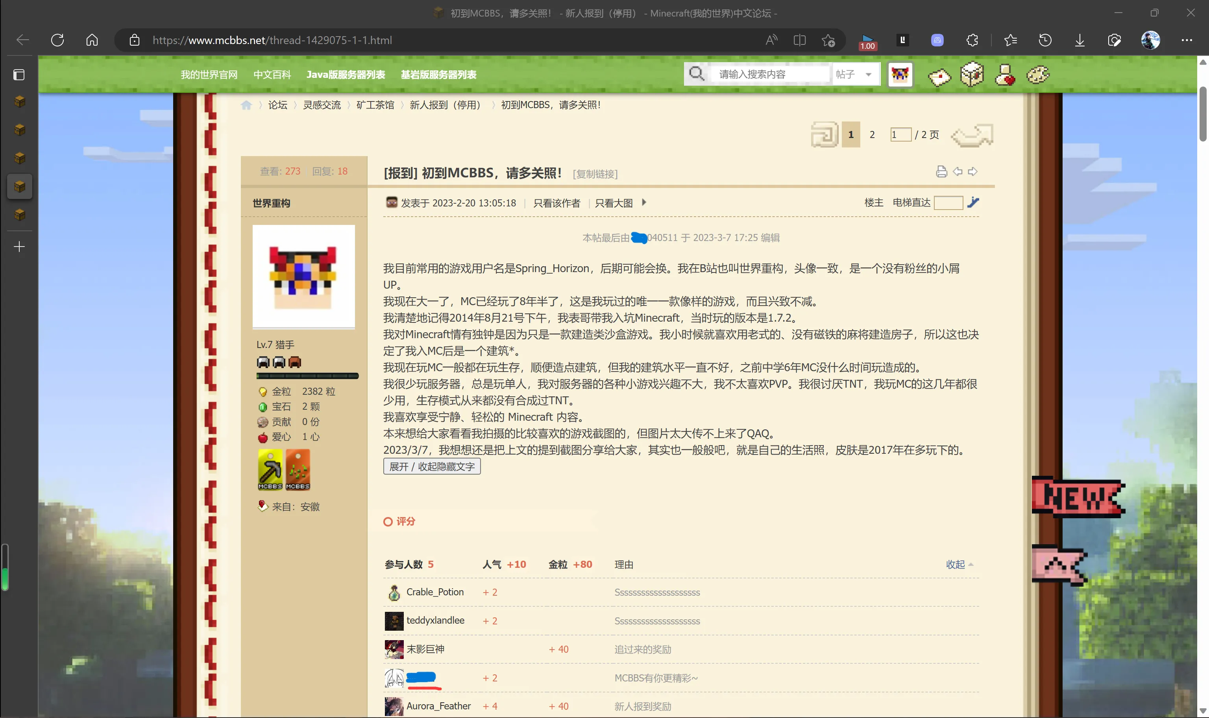Screen dimensions: 1209x718
Task: Go to browser home page icon
Action: 92,40
